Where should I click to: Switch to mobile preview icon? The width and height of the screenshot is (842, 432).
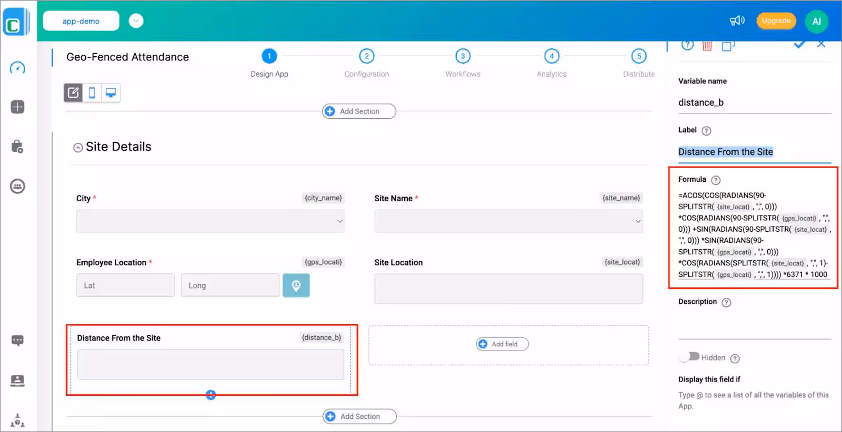pos(92,93)
